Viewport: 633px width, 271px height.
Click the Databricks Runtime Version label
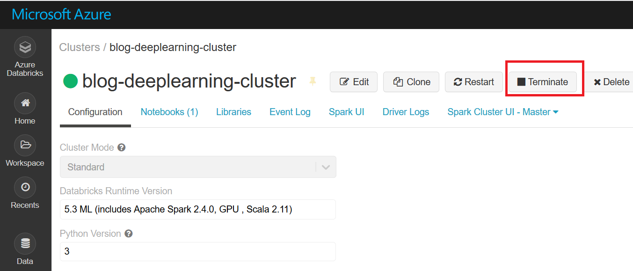pyautogui.click(x=116, y=191)
